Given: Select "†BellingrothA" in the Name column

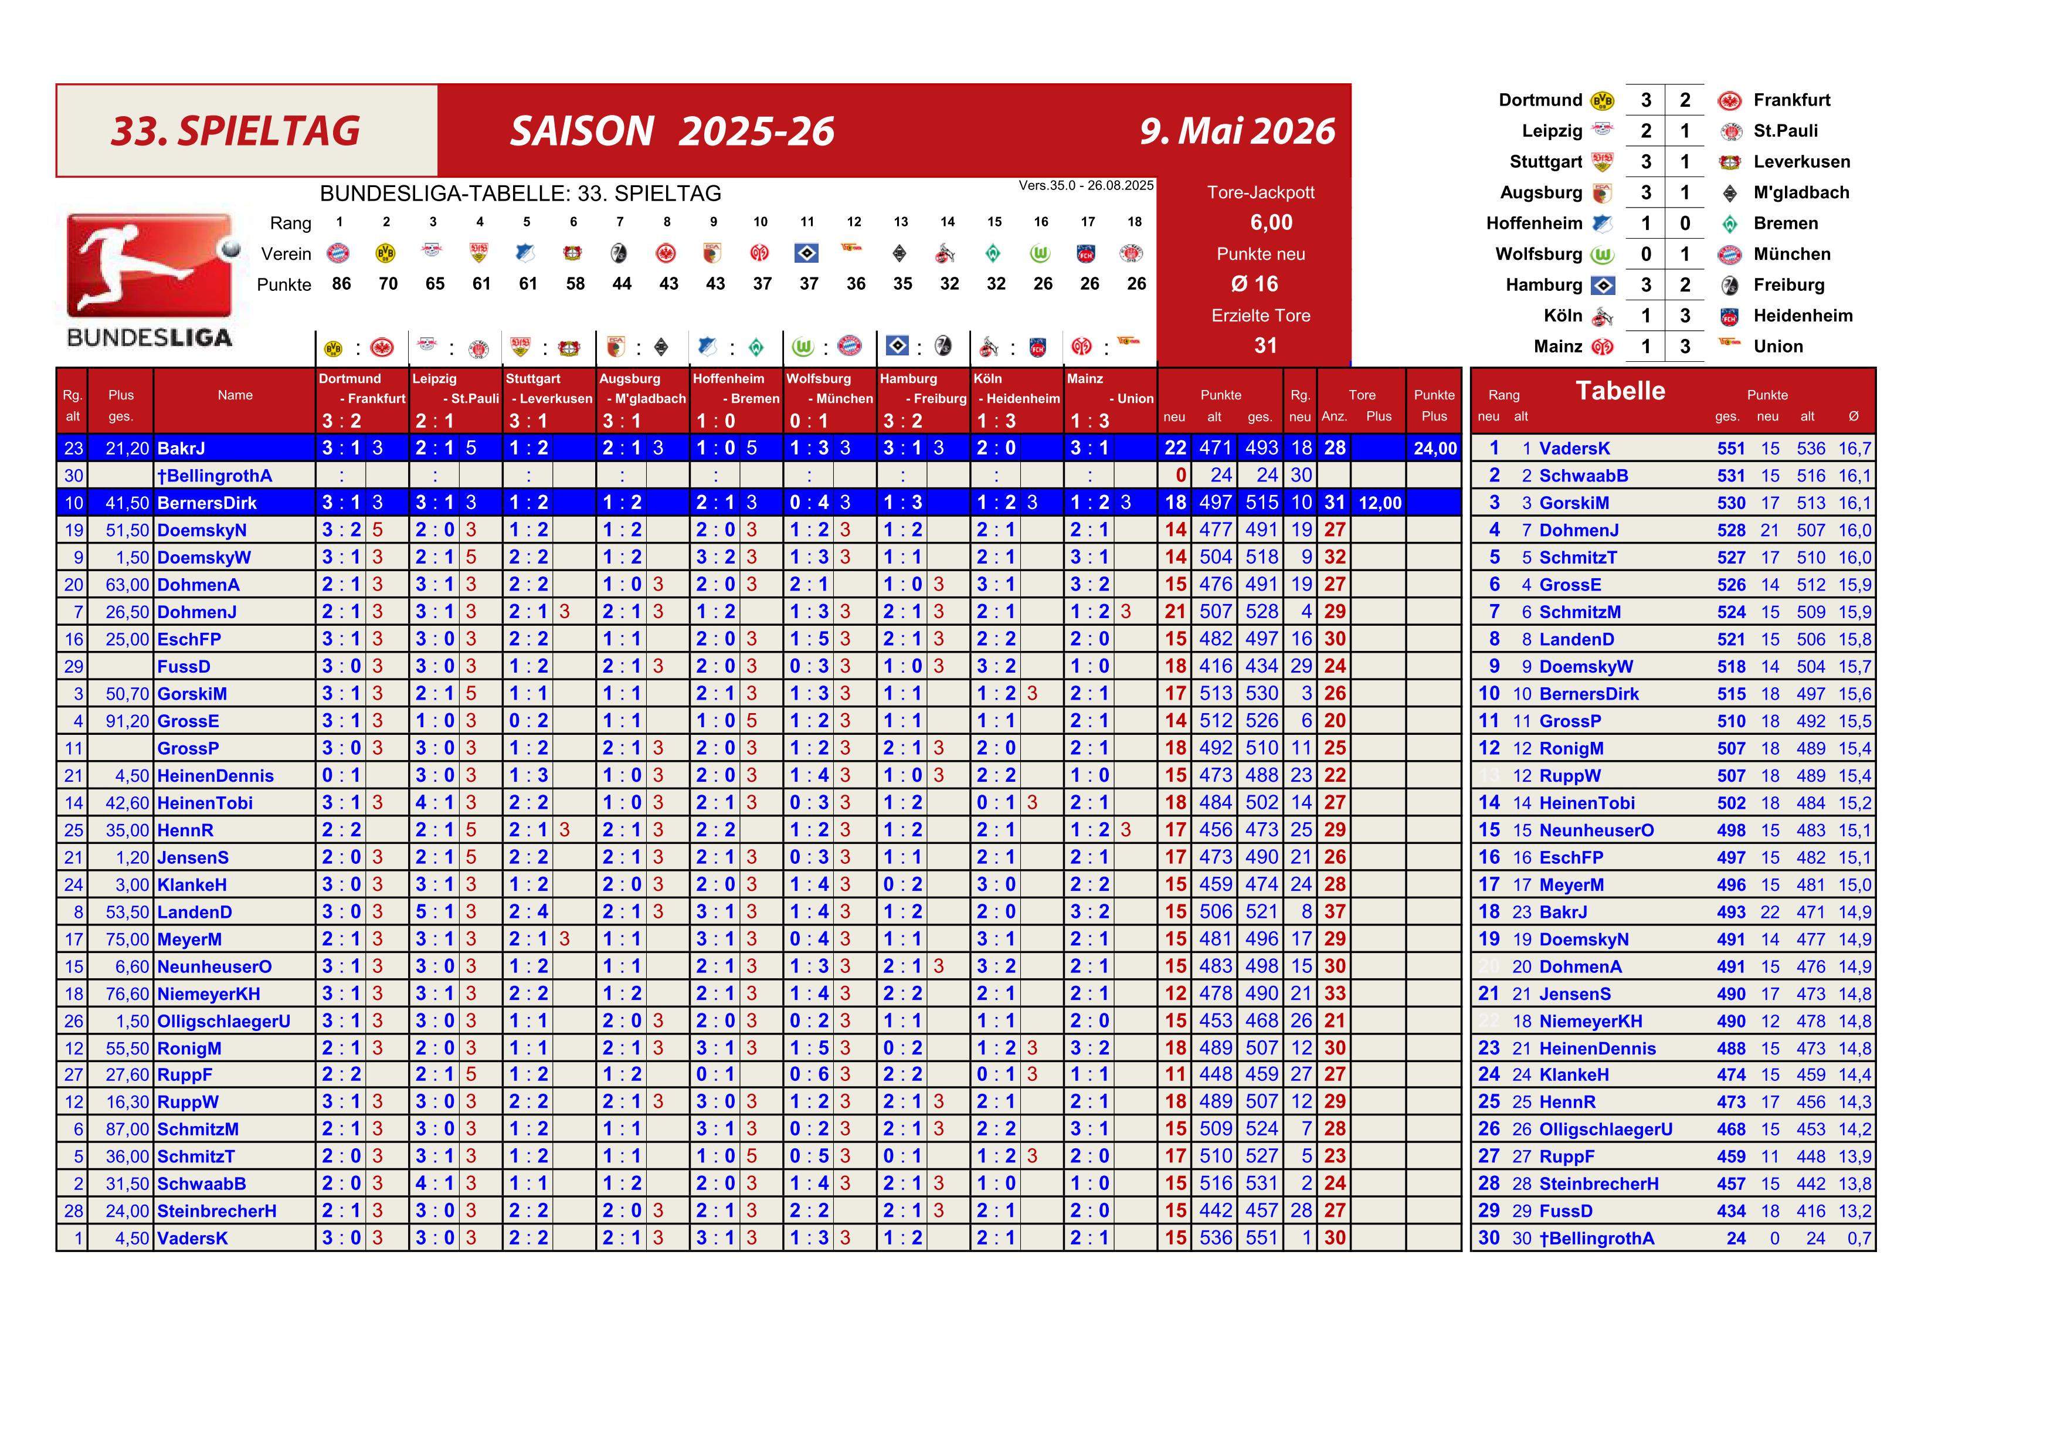Looking at the screenshot, I should (x=214, y=476).
